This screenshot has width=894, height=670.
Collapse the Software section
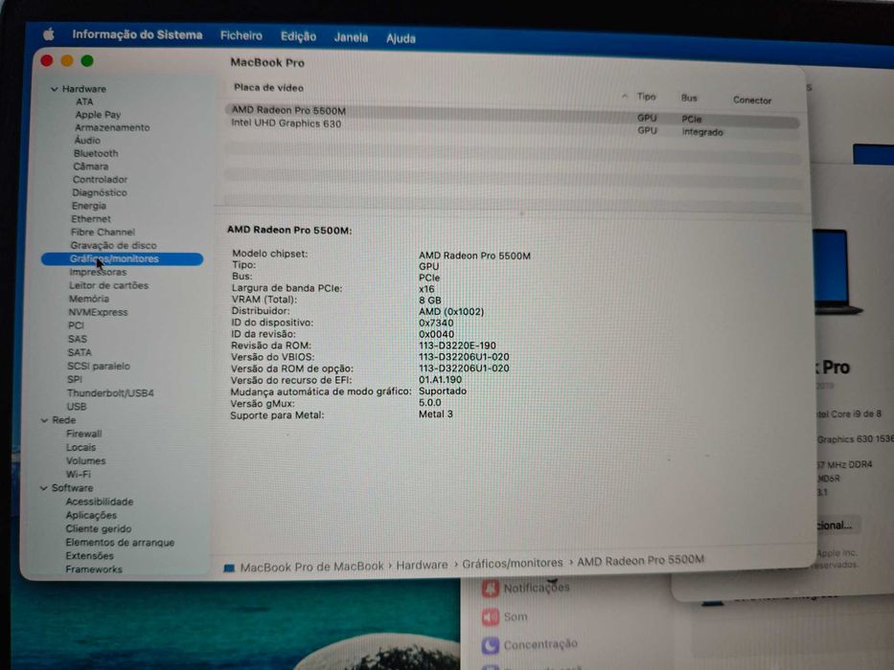[x=43, y=488]
